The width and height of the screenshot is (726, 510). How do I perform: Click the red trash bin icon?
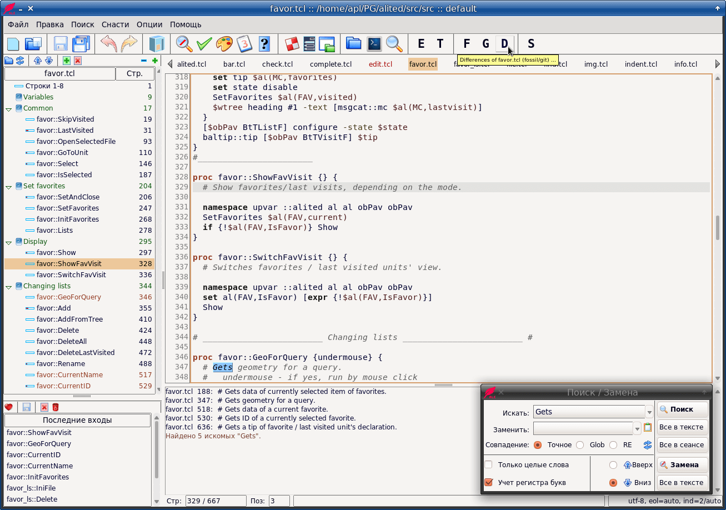[x=56, y=407]
